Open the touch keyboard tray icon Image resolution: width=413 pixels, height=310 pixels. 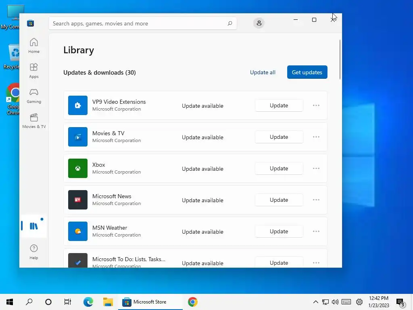point(346,302)
